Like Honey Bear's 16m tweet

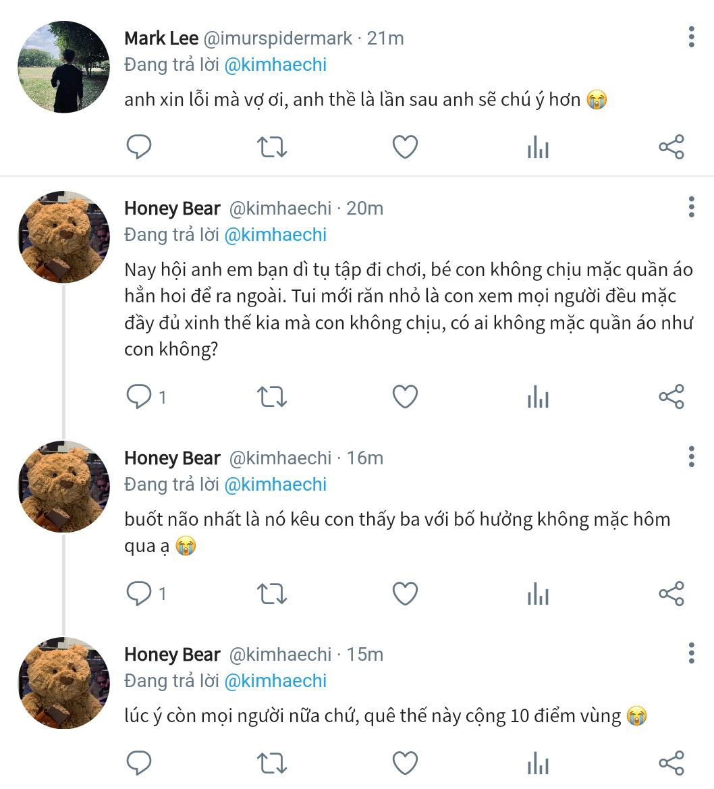(x=405, y=594)
